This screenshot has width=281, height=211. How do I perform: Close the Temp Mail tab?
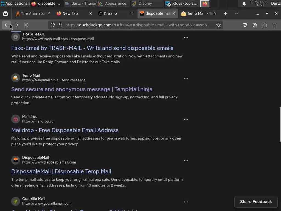tap(215, 13)
